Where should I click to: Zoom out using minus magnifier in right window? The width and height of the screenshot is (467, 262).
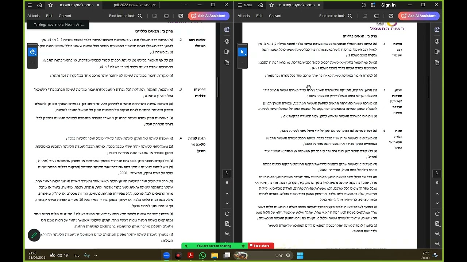point(437,243)
